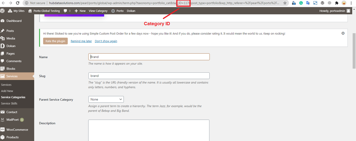Click the Chrome profile avatar
Viewport: 356px width, 141px height.
point(344,3)
